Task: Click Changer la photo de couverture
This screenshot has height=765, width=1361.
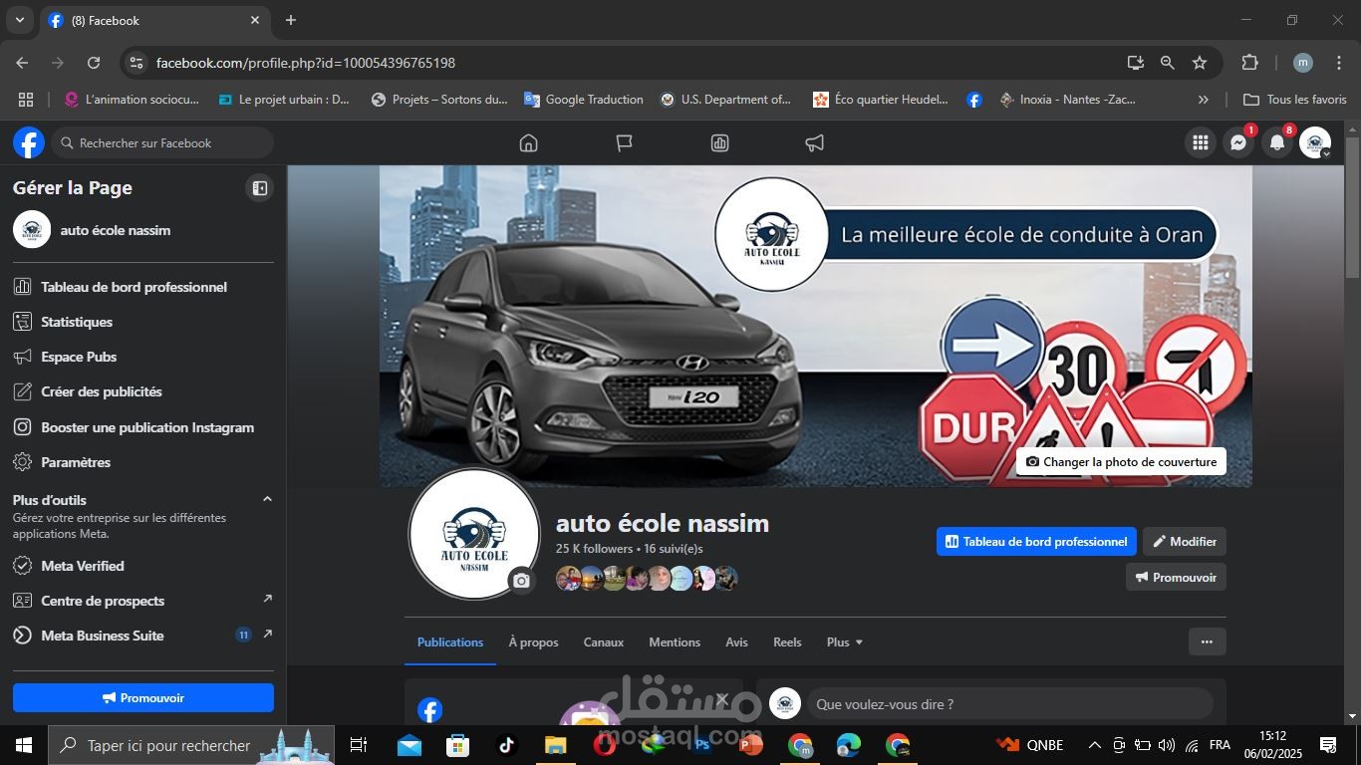Action: coord(1121,462)
